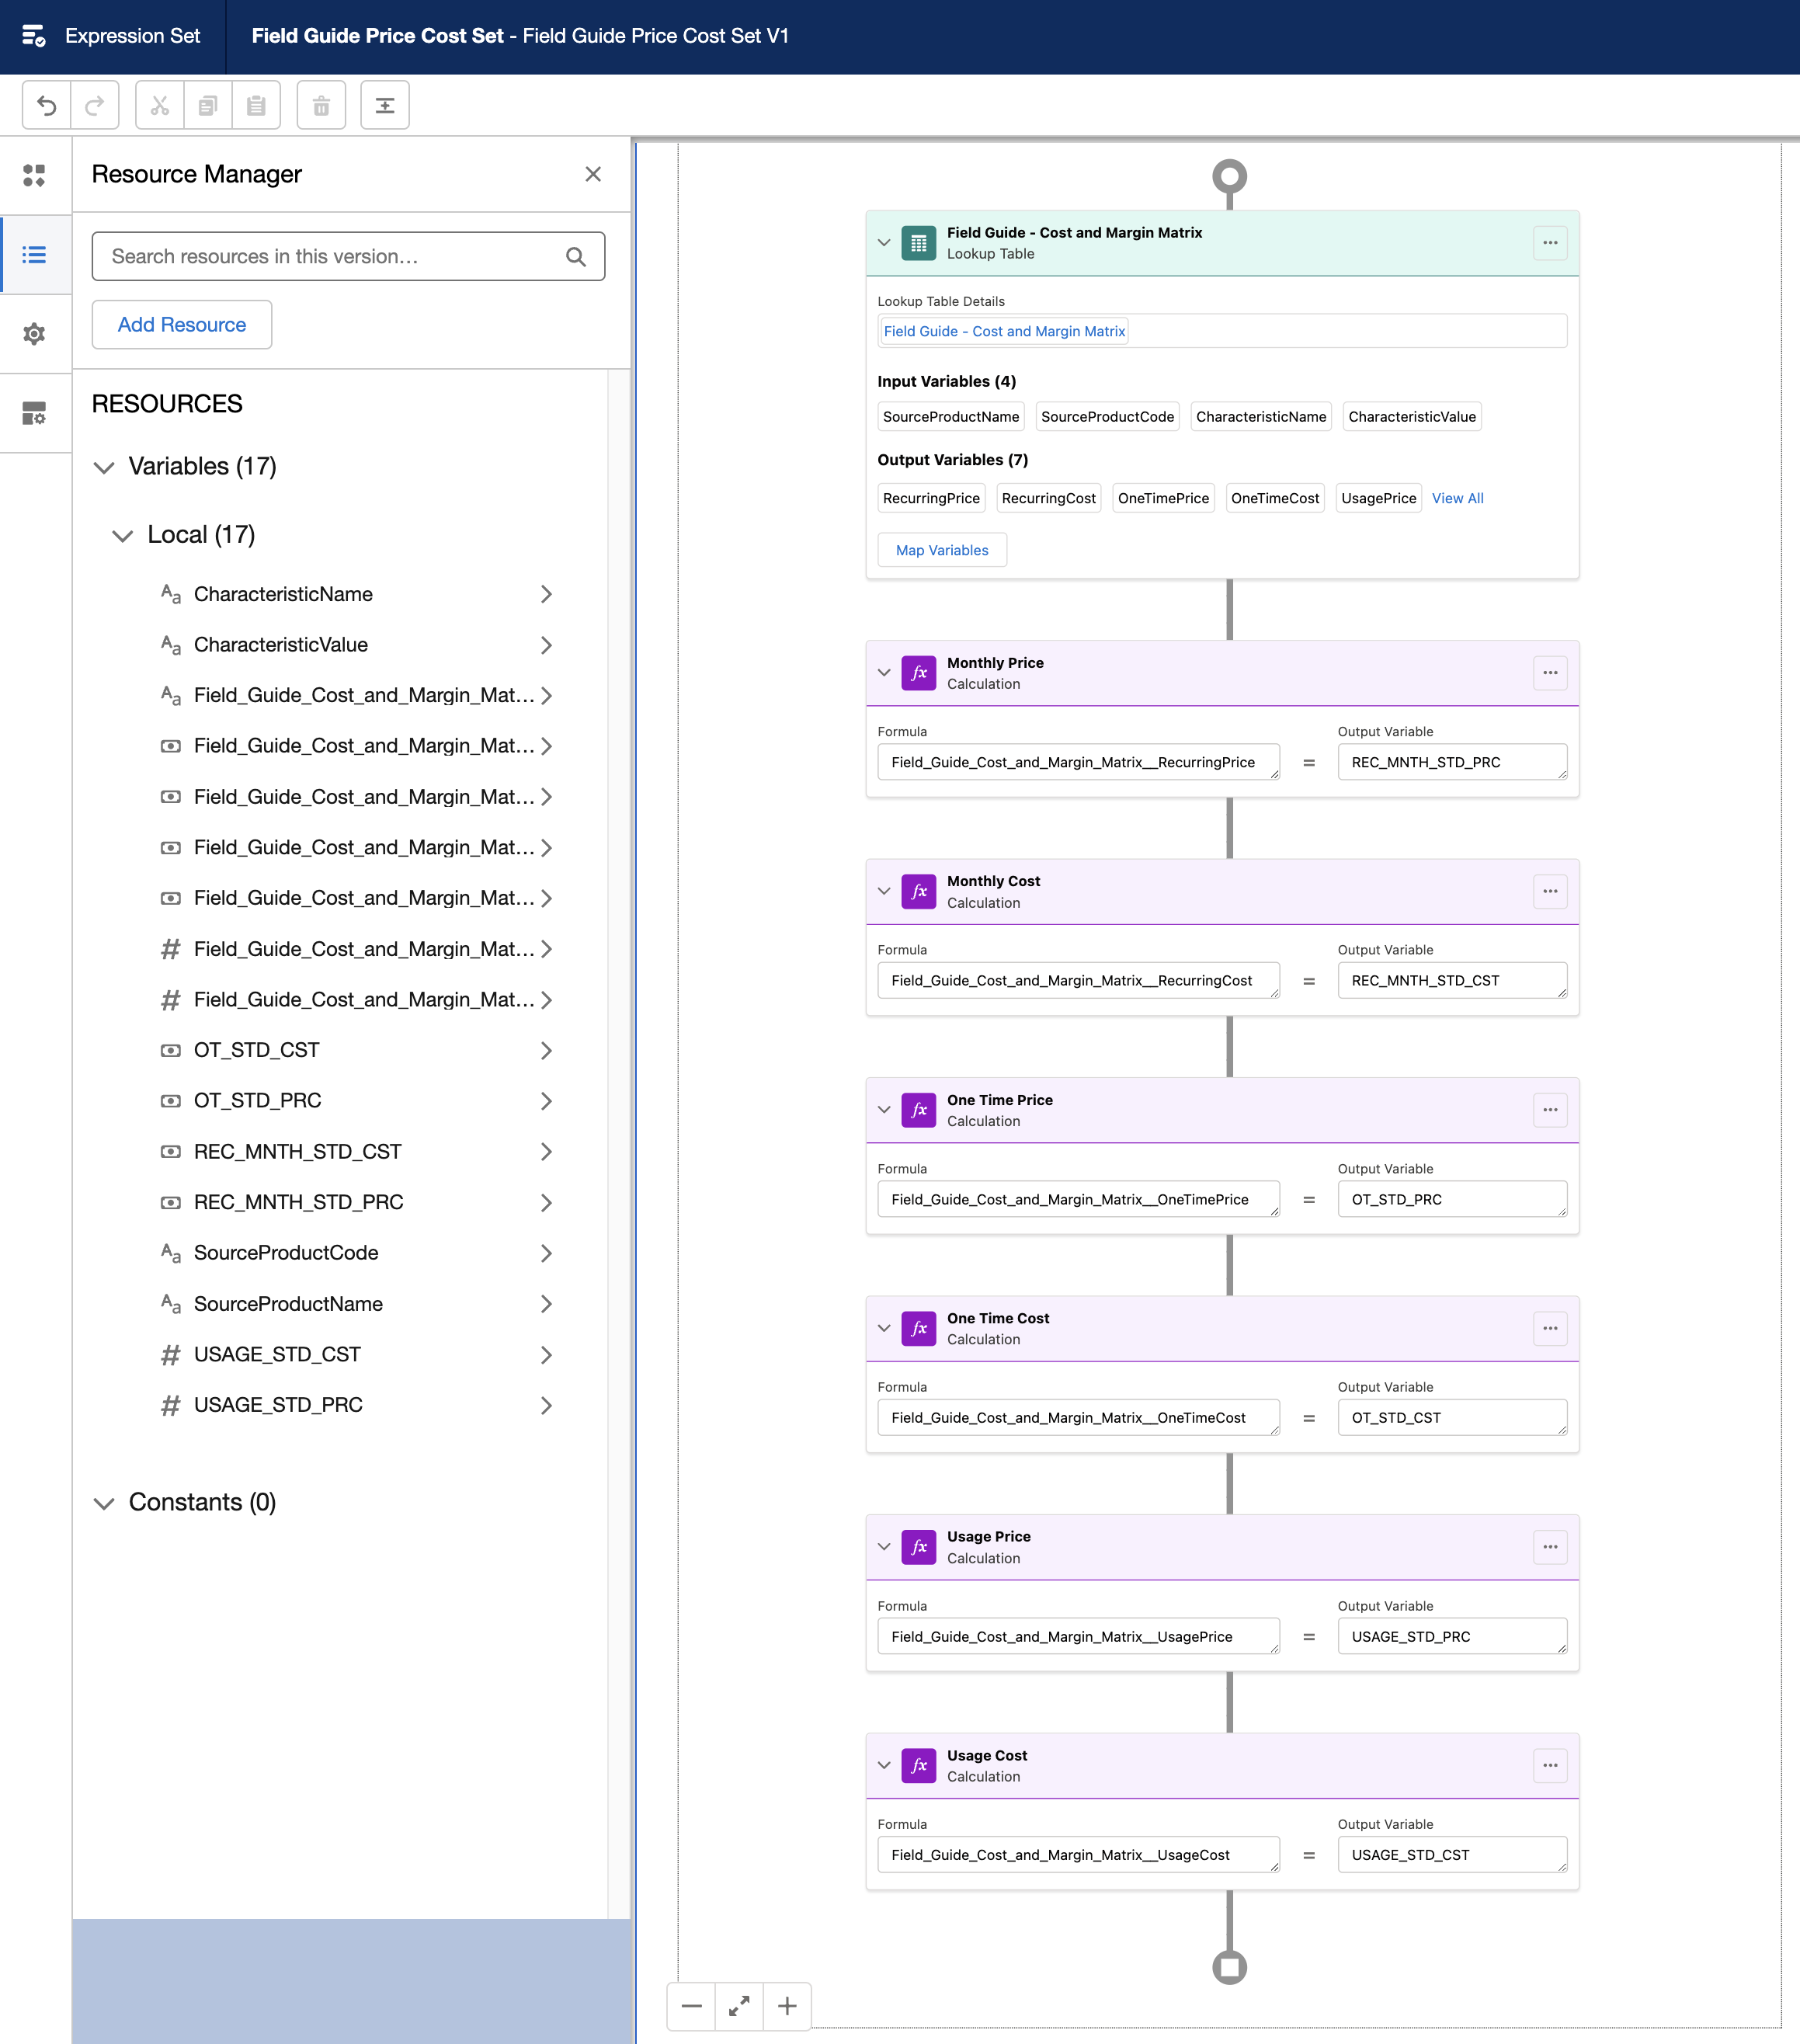Click the Monthly Price calculation icon
The width and height of the screenshot is (1800, 2044).
click(x=921, y=673)
